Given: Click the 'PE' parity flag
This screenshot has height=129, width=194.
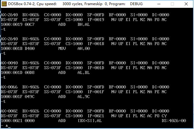Looking at the screenshot, I should coord(157,92).
